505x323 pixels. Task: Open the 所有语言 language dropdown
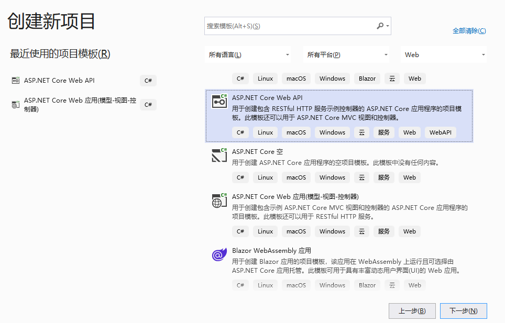point(248,54)
